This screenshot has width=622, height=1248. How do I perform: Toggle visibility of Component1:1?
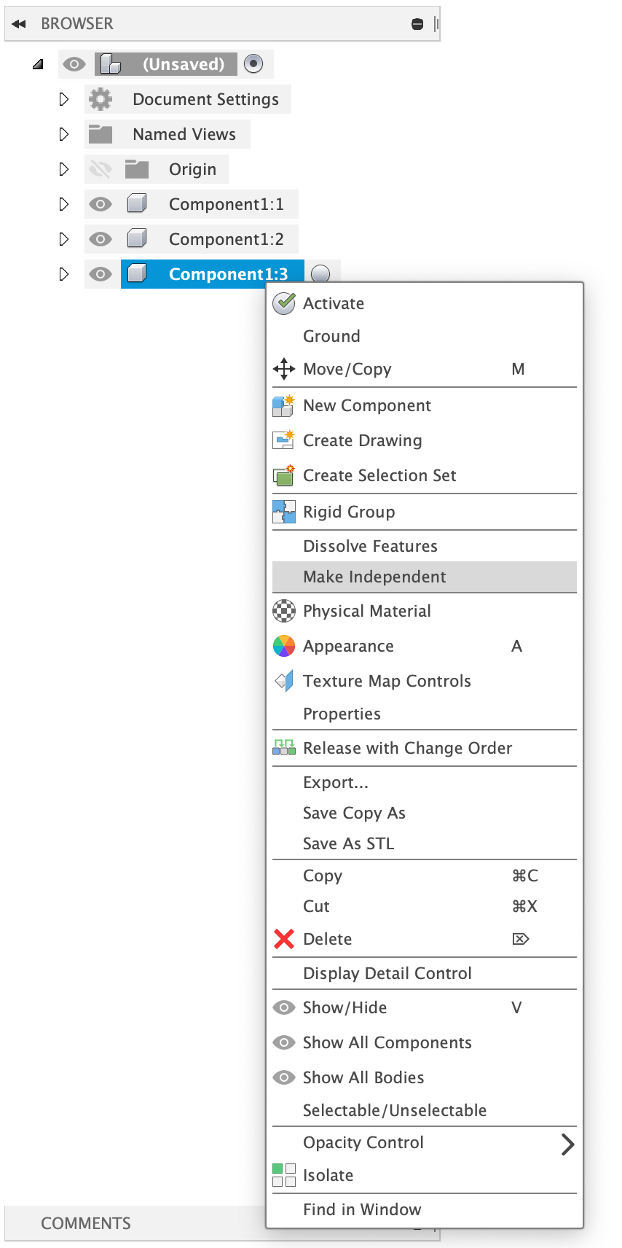click(101, 204)
